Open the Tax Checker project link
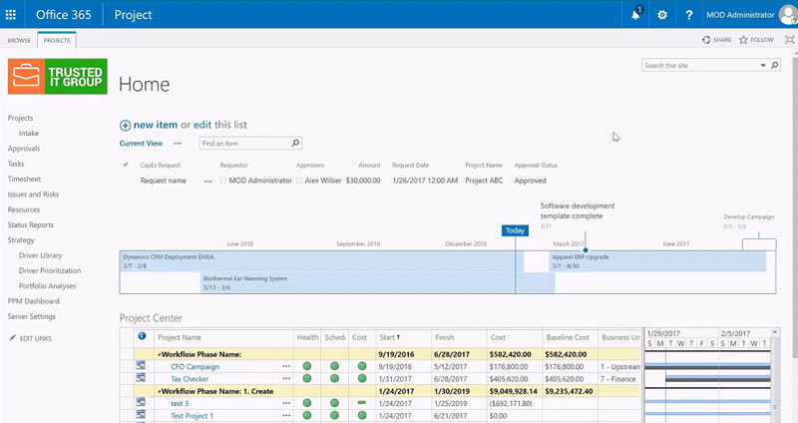Viewport: 798px width, 423px height. click(190, 379)
